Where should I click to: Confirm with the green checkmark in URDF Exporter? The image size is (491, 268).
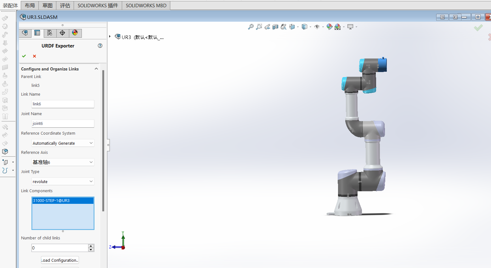[24, 56]
